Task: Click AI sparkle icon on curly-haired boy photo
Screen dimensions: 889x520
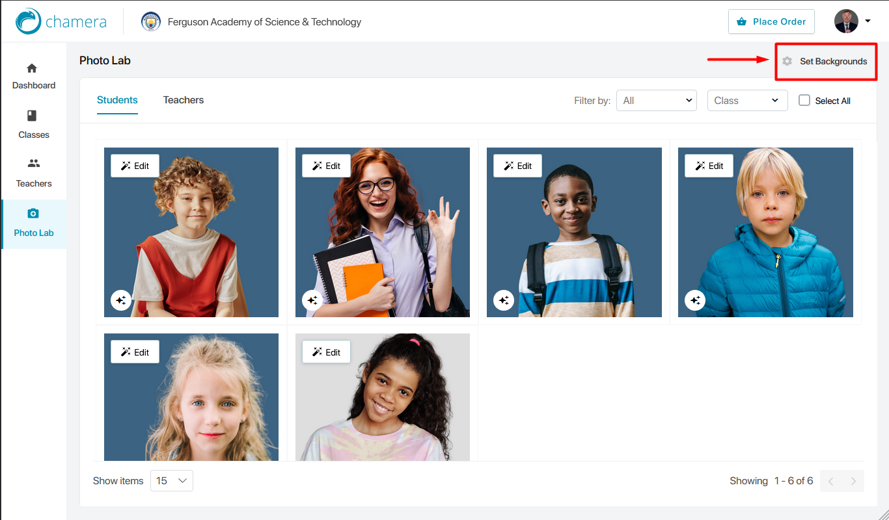Action: [x=120, y=300]
